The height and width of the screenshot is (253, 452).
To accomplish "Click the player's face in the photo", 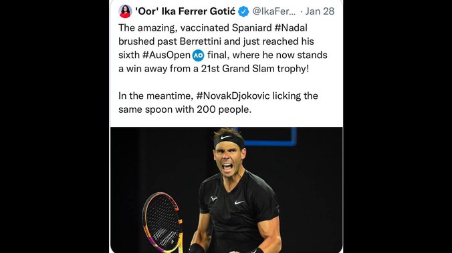I will (x=229, y=160).
